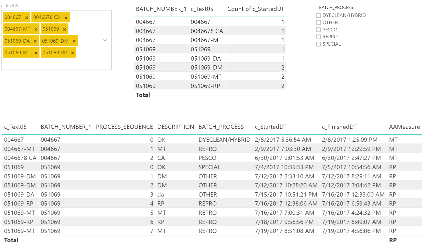Remove the 004667 chip from slicer
Screen dimensions: 441x249
click(x=26, y=18)
